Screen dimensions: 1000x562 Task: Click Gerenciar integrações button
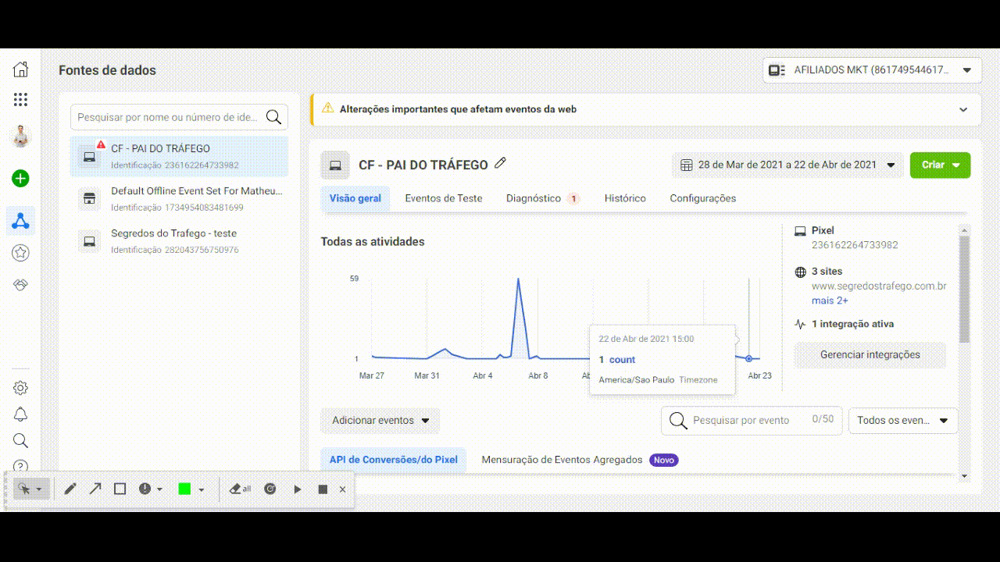pyautogui.click(x=870, y=354)
